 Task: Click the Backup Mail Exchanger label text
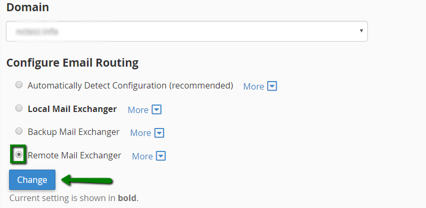pyautogui.click(x=74, y=132)
